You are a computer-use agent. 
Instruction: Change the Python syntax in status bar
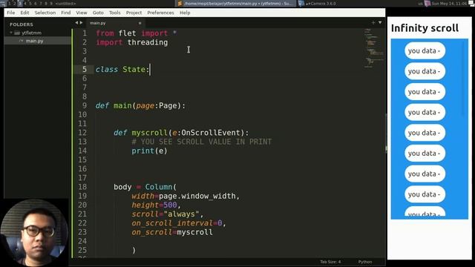(365, 262)
